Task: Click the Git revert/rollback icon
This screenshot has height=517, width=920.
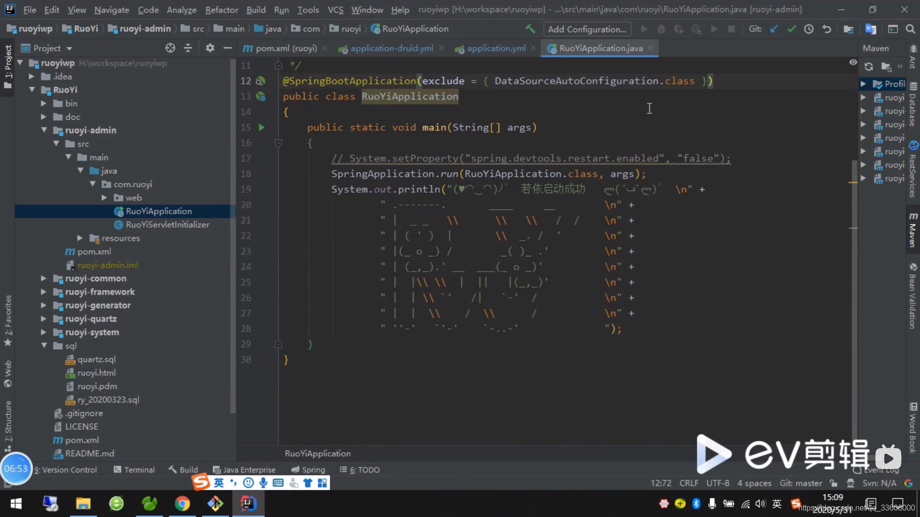Action: [827, 29]
